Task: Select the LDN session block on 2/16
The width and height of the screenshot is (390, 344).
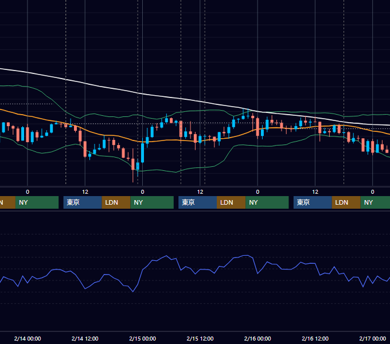Action: tap(346, 202)
